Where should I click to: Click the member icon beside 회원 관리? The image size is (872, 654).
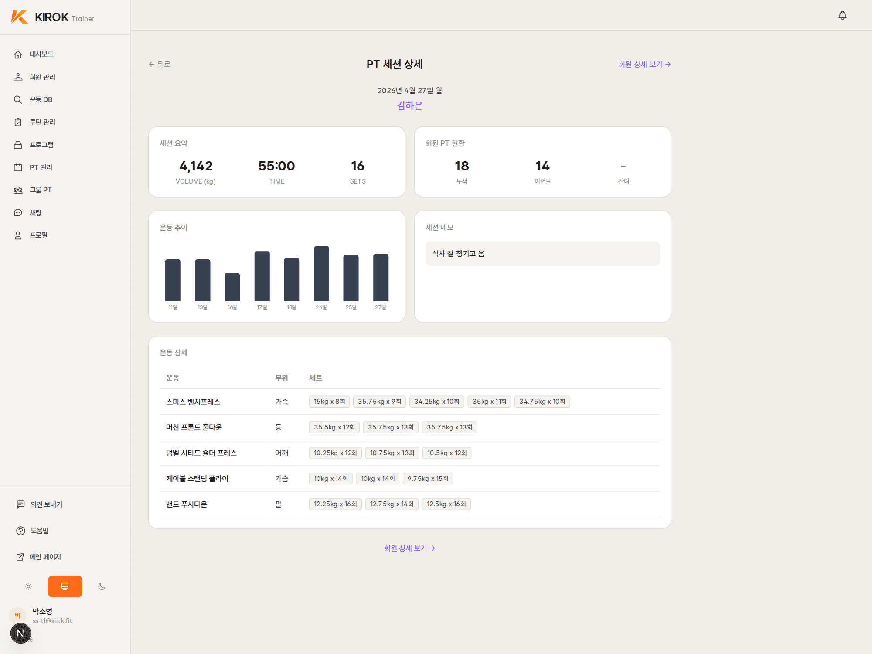click(18, 77)
